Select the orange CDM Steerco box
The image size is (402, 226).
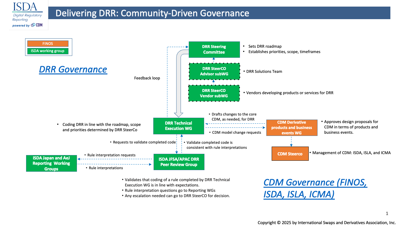click(x=290, y=154)
